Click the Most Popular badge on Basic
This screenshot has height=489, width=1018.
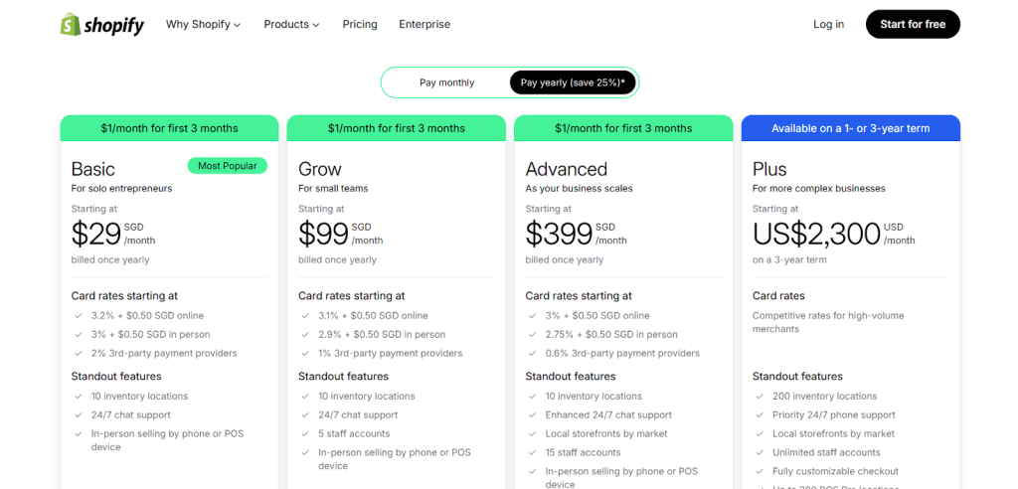(227, 166)
